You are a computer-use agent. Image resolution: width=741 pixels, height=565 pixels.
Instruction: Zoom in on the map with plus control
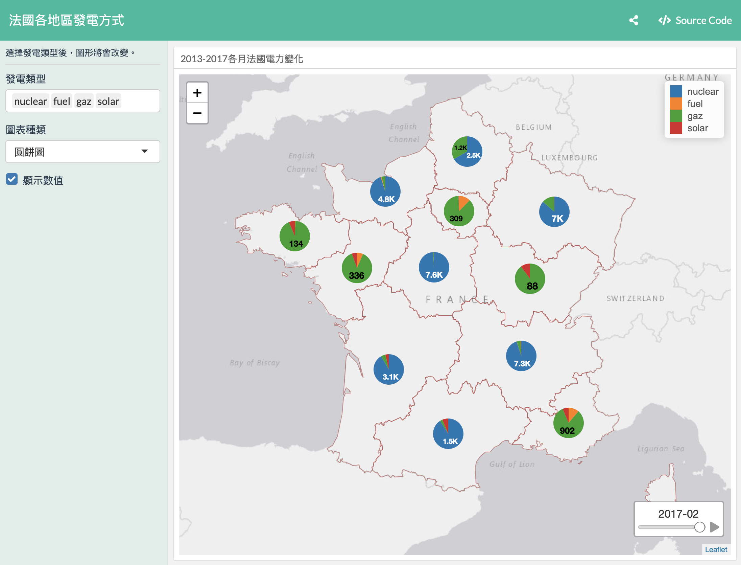tap(197, 92)
